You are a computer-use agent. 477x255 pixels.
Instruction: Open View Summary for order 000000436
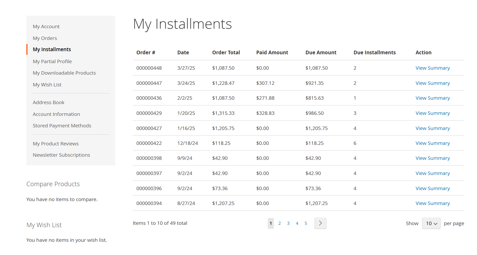pyautogui.click(x=433, y=98)
